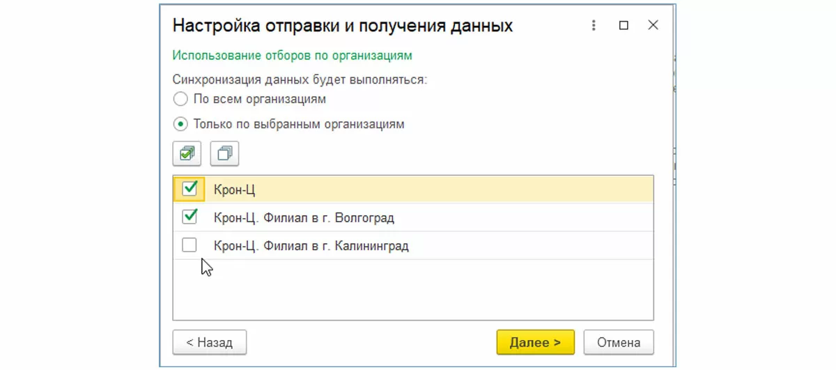This screenshot has width=836, height=370.
Task: Select the 'По всем организациям' radio option
Action: pos(181,99)
